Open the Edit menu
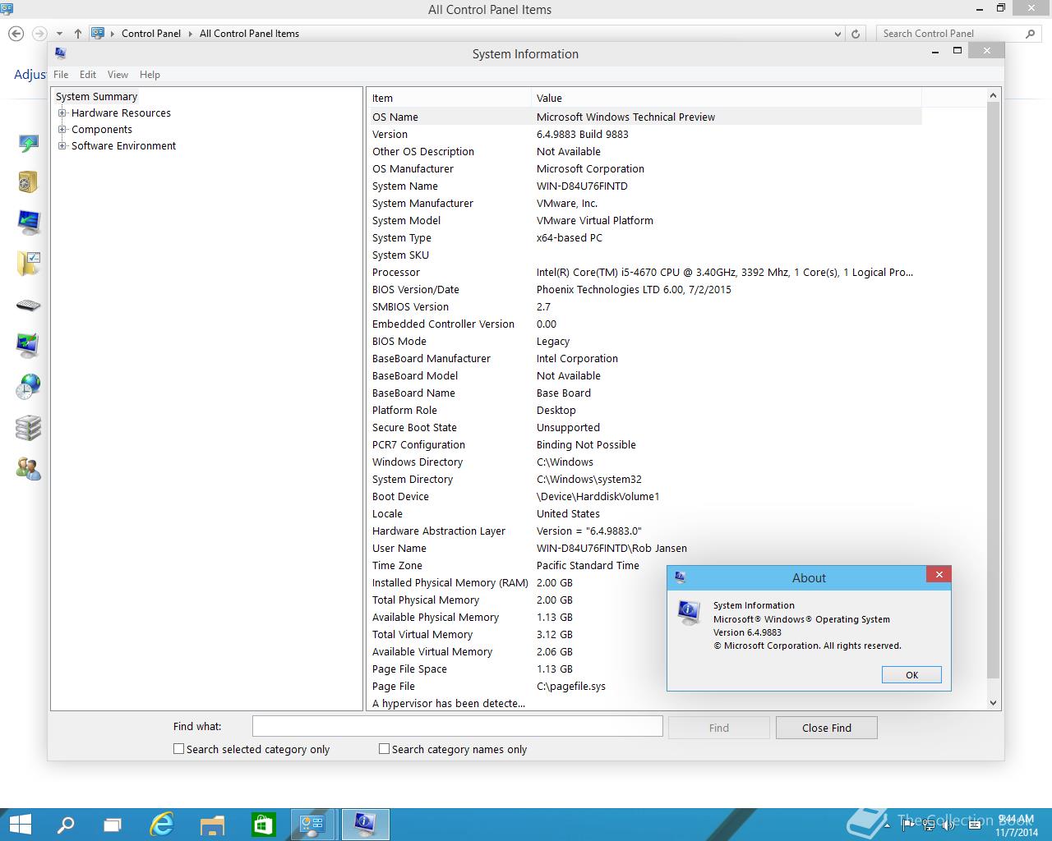This screenshot has height=841, width=1052. (x=88, y=75)
